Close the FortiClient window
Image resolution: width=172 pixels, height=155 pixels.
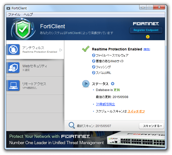pyautogui.click(x=159, y=7)
